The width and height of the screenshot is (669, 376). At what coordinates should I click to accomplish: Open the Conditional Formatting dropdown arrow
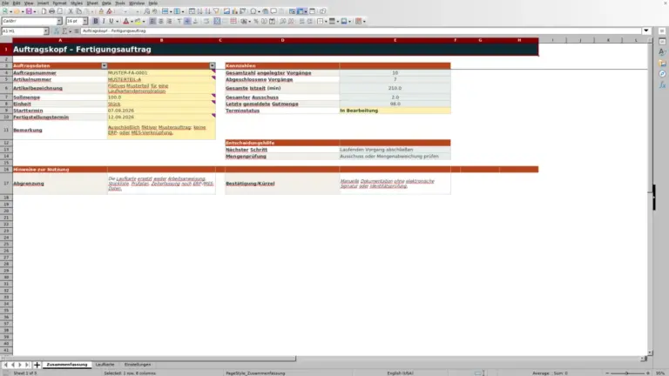pos(364,21)
